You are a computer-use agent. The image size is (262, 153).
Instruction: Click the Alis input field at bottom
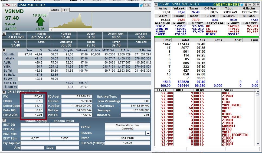(x=32, y=148)
